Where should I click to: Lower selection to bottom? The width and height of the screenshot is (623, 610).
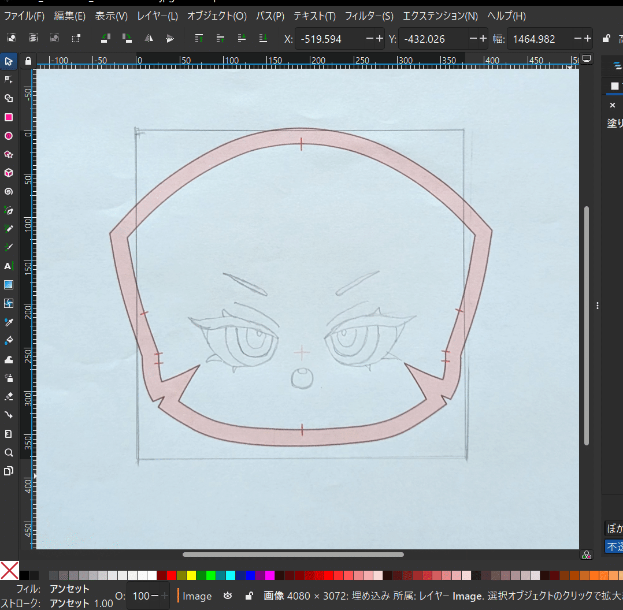tap(263, 38)
